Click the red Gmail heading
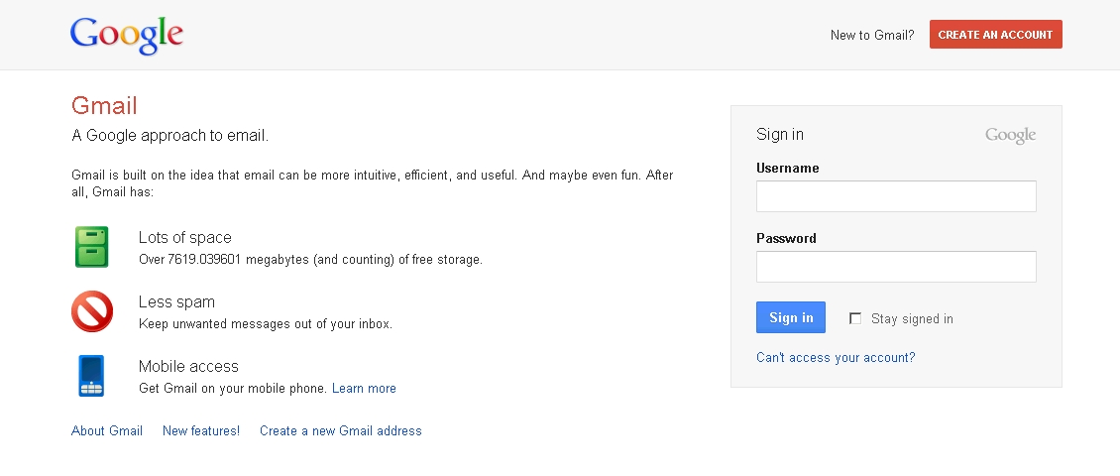The height and width of the screenshot is (476, 1120). [x=104, y=106]
